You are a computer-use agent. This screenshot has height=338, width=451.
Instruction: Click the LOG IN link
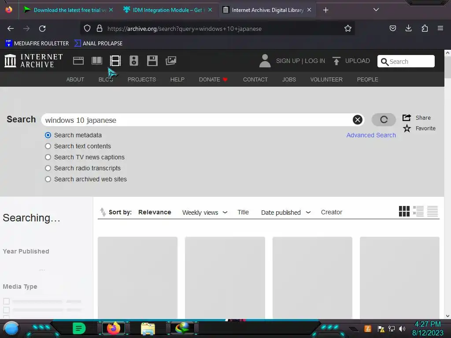pos(315,61)
